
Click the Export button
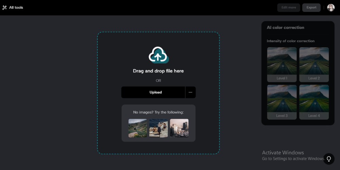pos(311,7)
